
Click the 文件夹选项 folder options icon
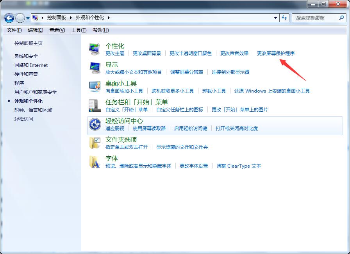(95, 143)
